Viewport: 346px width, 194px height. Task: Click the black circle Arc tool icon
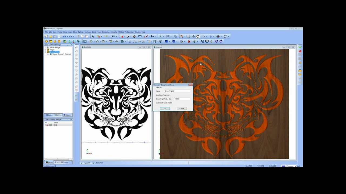[x=134, y=36]
